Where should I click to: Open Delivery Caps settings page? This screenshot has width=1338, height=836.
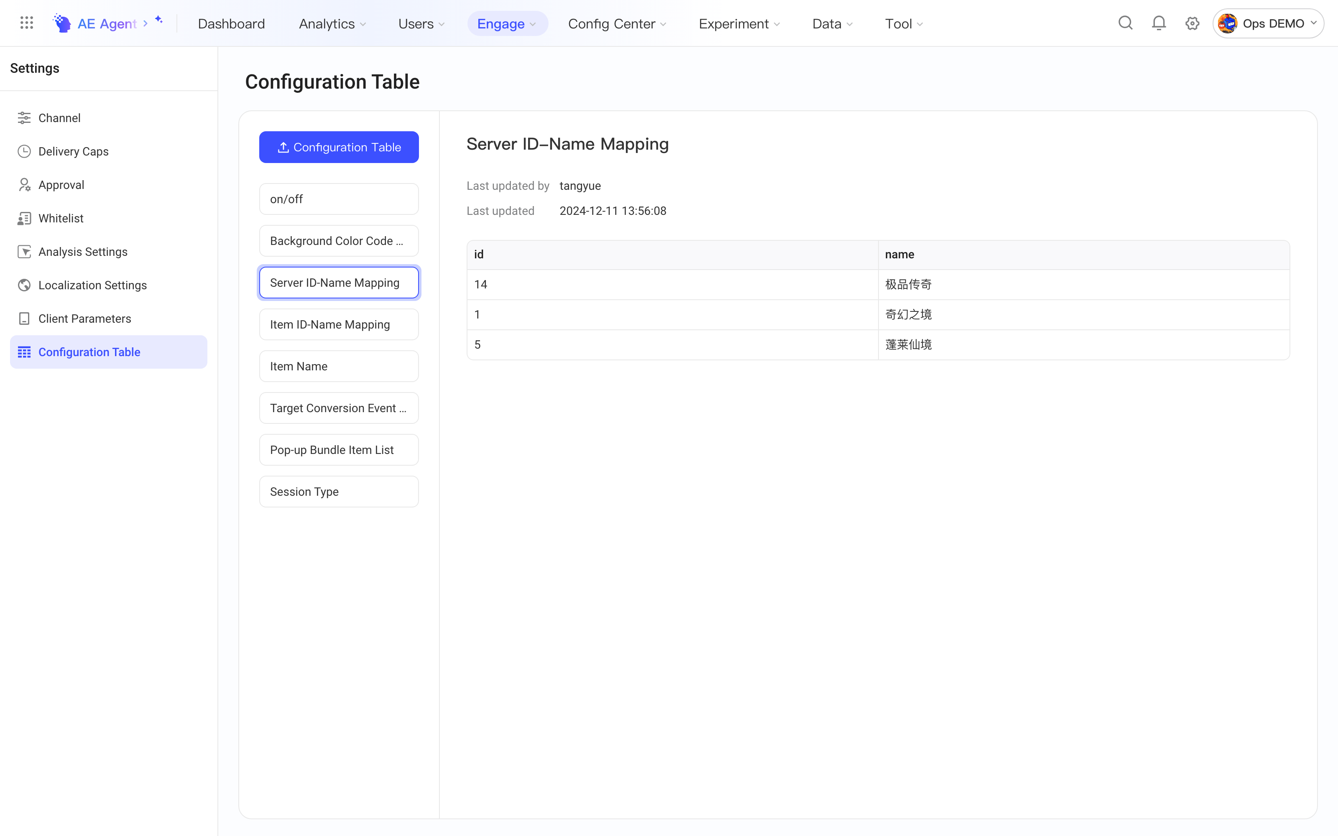point(108,151)
